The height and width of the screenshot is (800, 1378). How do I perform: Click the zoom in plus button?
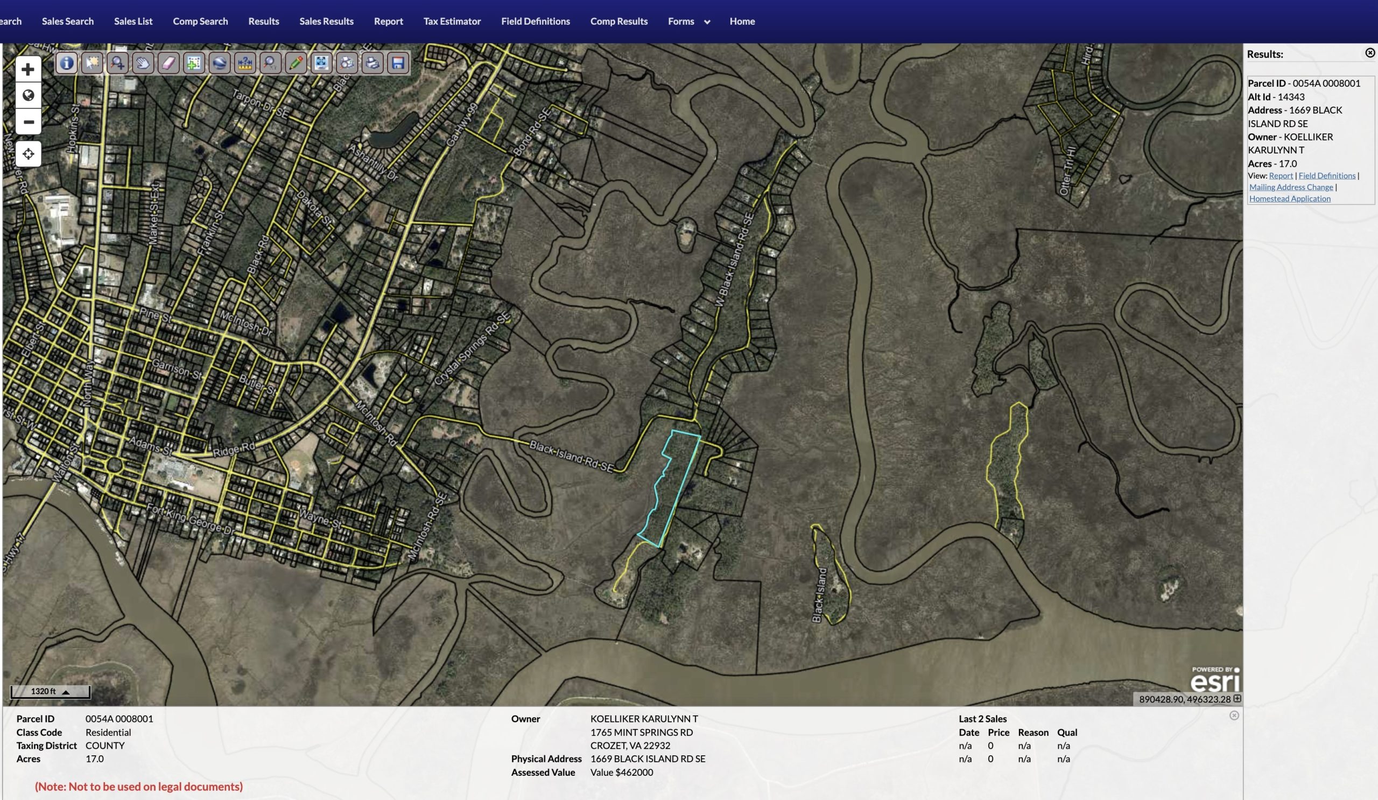(29, 69)
